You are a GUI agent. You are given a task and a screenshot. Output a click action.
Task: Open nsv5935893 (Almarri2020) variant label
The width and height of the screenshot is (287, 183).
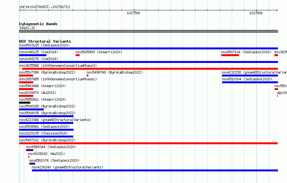coord(99,52)
